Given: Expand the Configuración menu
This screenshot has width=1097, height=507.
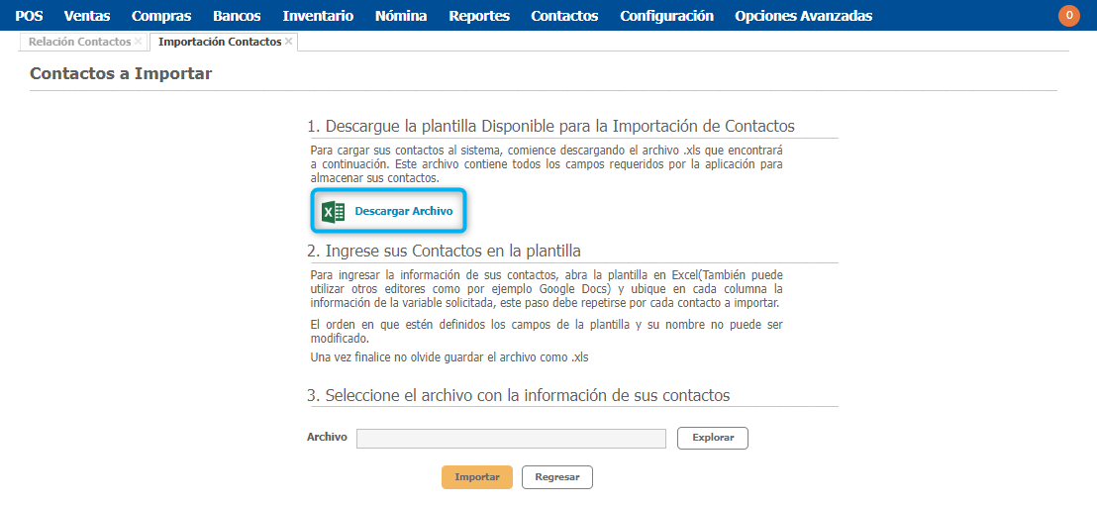Looking at the screenshot, I should click(666, 16).
